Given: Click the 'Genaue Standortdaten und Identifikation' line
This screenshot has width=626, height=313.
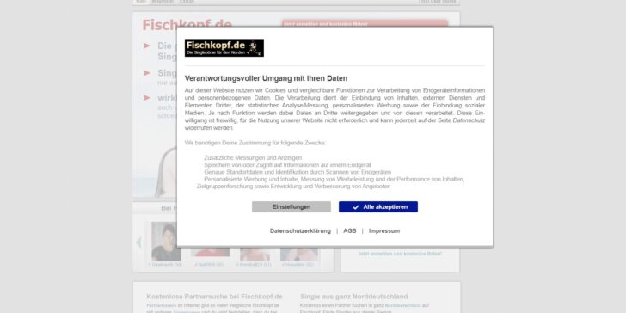Looking at the screenshot, I should click(298, 172).
